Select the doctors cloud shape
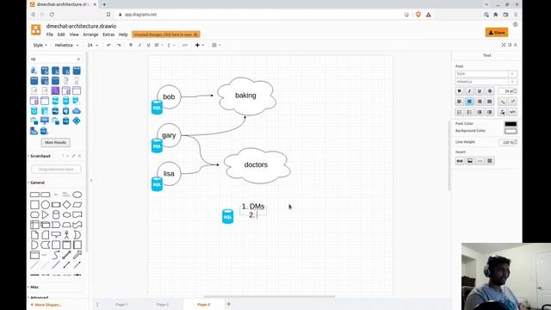The image size is (551, 310). click(x=257, y=165)
